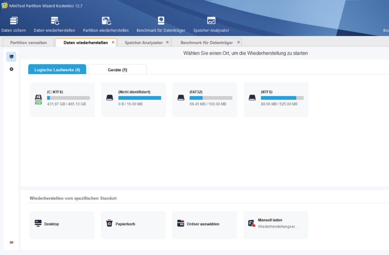Open the Speicher-Analysator toolbar icon
Image resolution: width=389 pixels, height=255 pixels.
211,21
